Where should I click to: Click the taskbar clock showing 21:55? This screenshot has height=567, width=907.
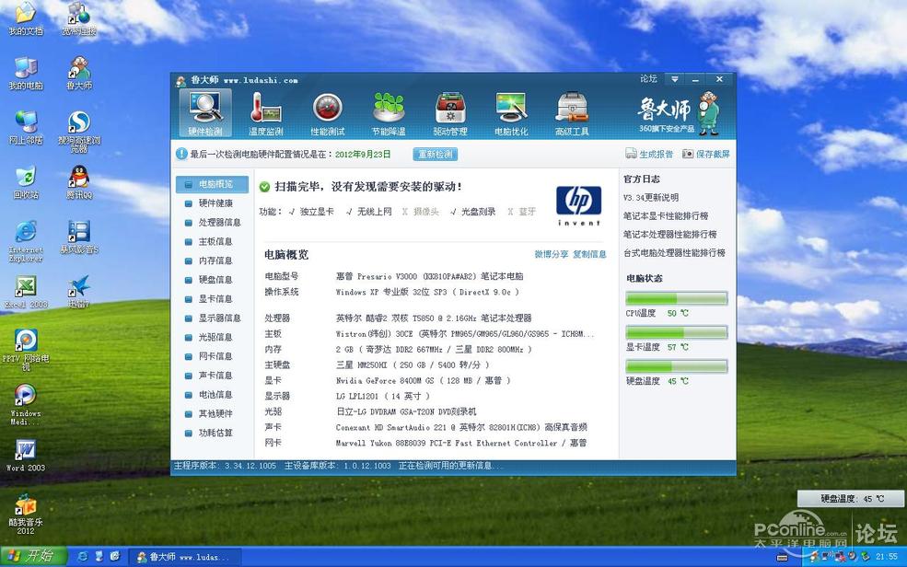(886, 557)
